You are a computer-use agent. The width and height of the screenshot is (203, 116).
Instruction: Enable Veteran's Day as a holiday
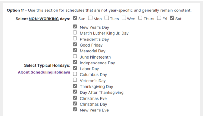(x=75, y=80)
